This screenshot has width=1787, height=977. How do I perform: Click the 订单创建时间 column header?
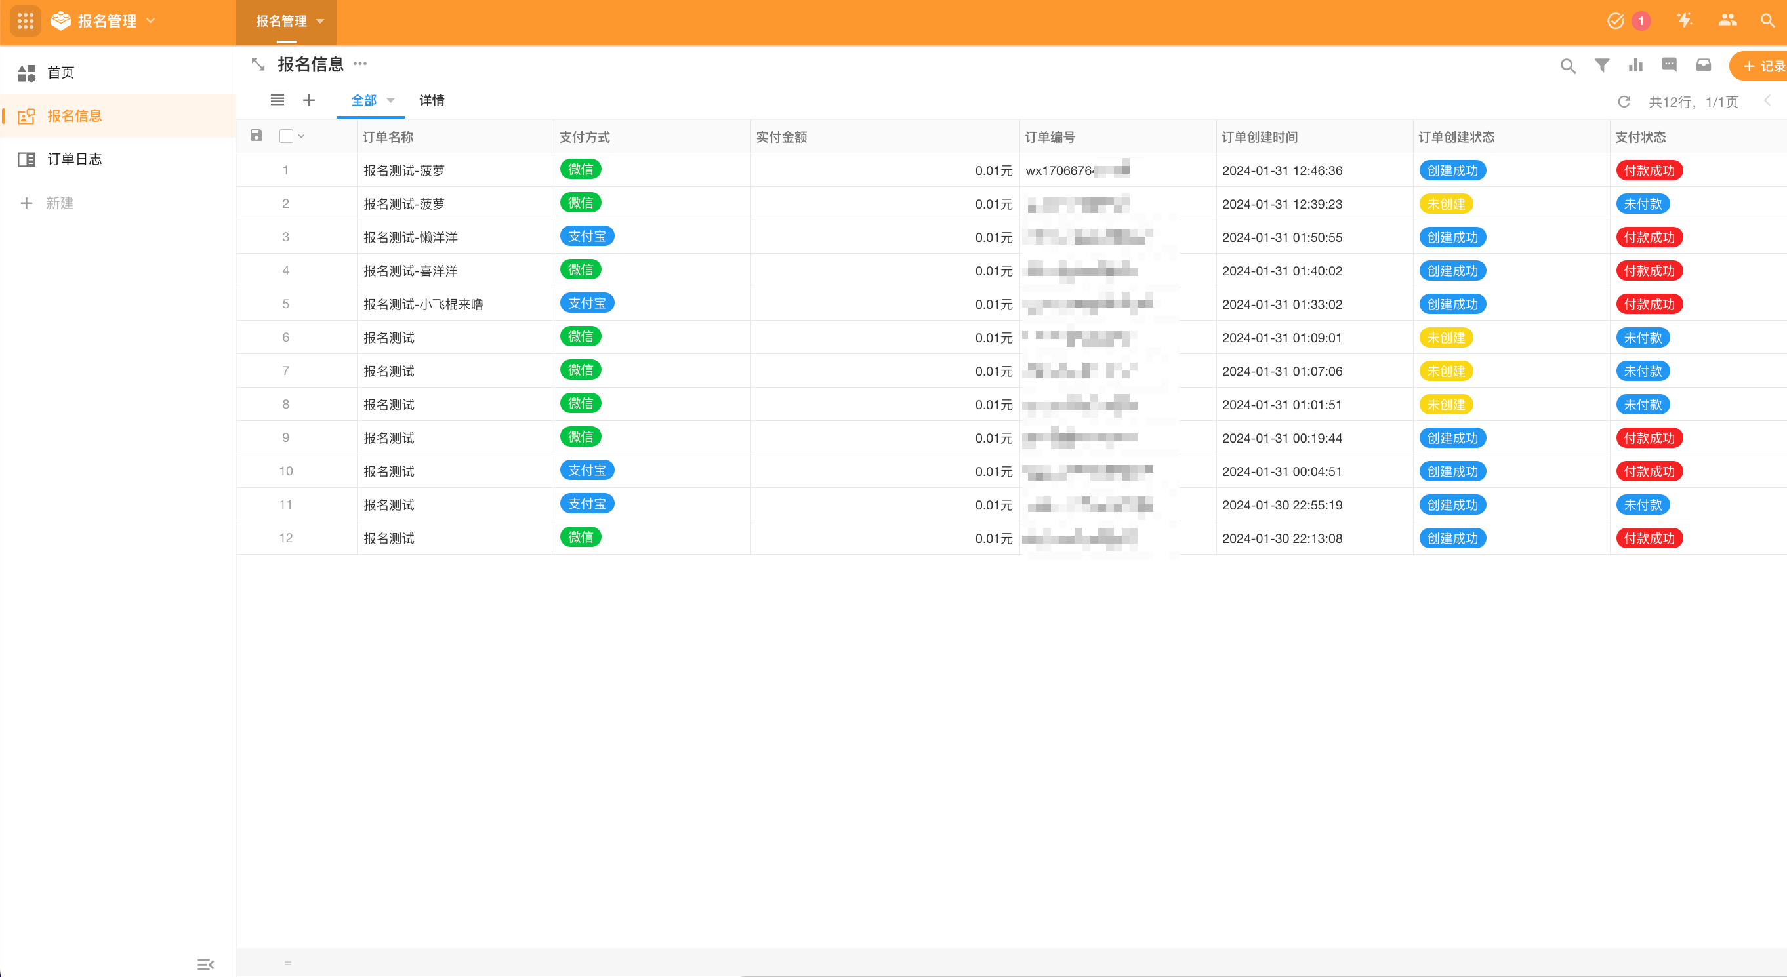tap(1259, 137)
